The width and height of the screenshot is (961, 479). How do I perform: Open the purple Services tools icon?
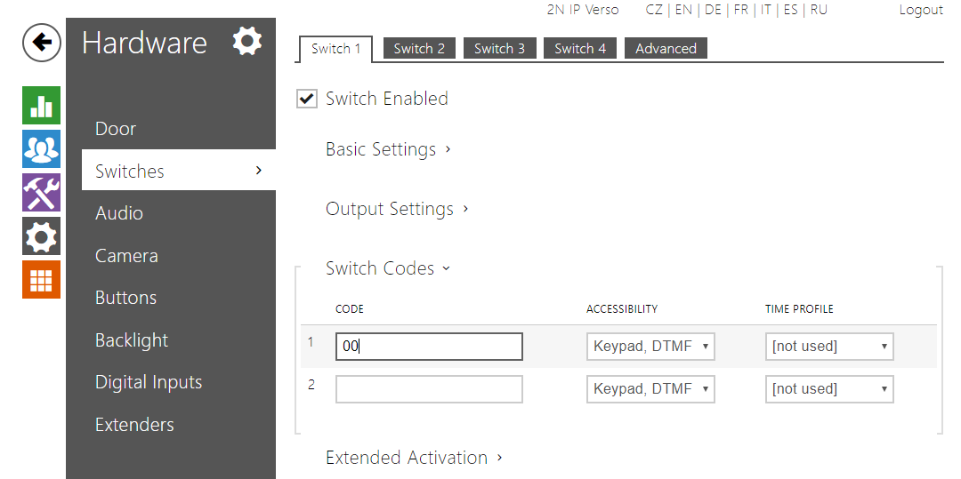[41, 192]
